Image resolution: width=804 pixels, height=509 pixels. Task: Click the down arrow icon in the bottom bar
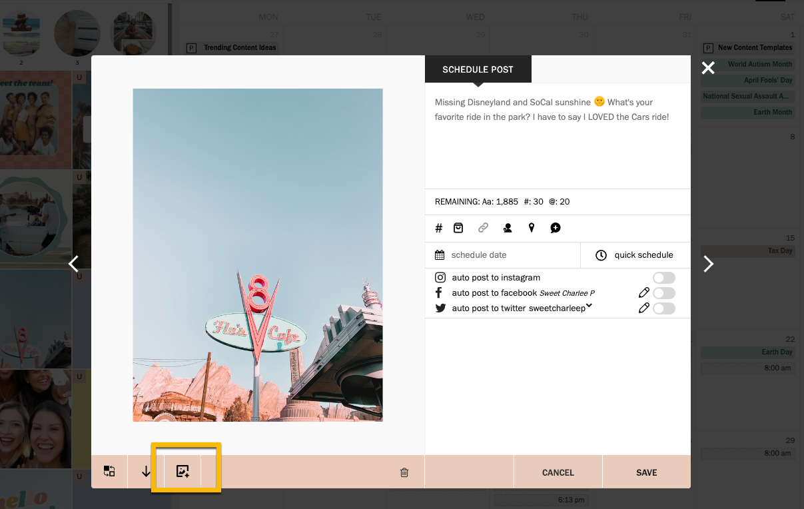click(147, 472)
